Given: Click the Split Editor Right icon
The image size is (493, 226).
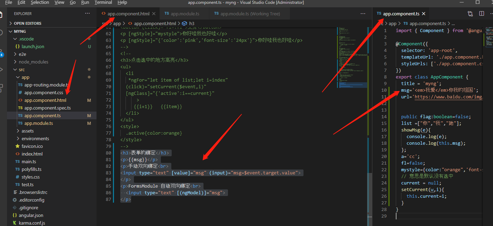Looking at the screenshot, I should tap(481, 14).
